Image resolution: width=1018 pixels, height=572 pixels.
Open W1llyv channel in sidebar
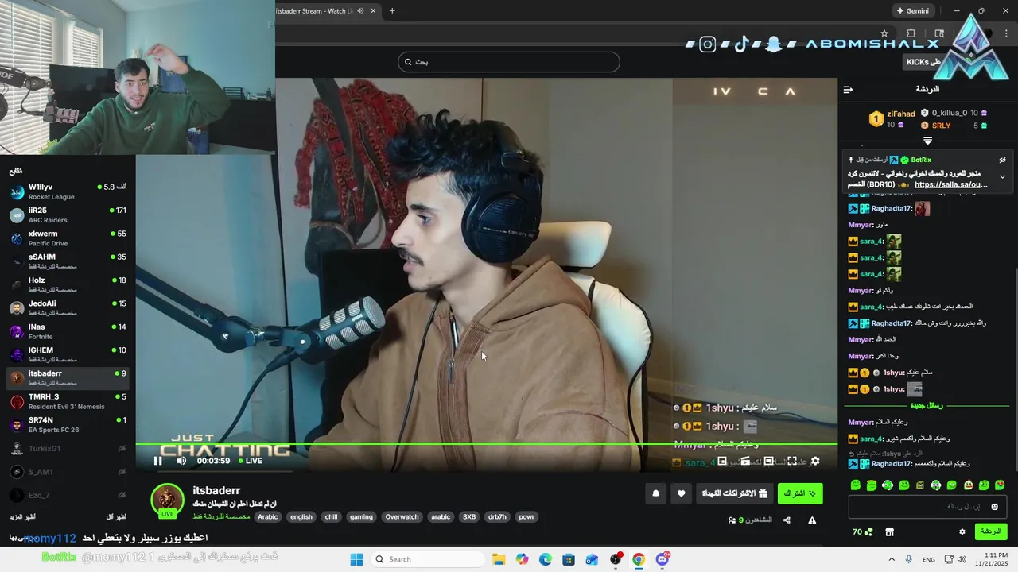click(68, 191)
